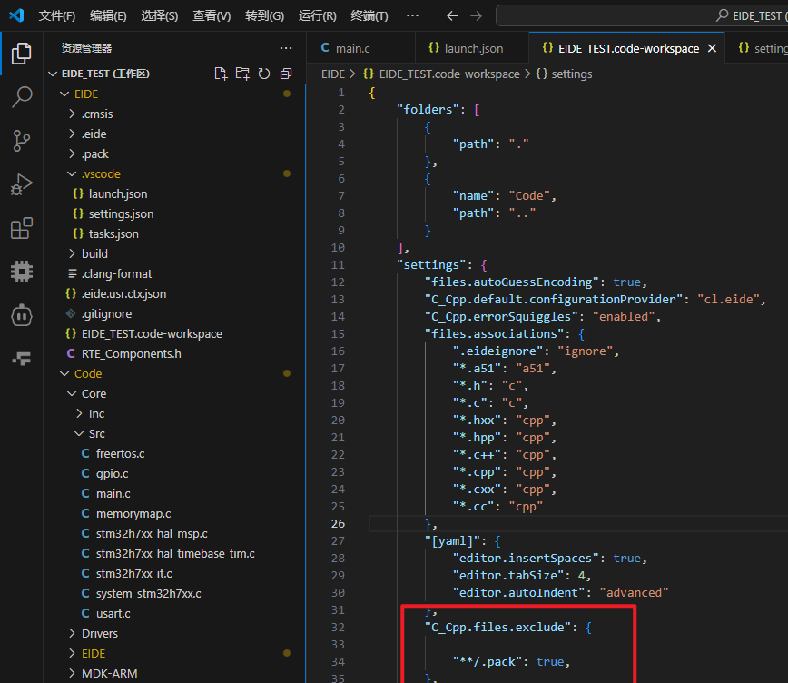This screenshot has width=788, height=683.
Task: Open the EIDE chip icon view
Action: tap(22, 272)
